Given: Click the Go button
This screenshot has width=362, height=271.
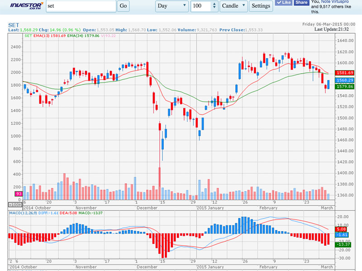Looking at the screenshot, I should (123, 6).
